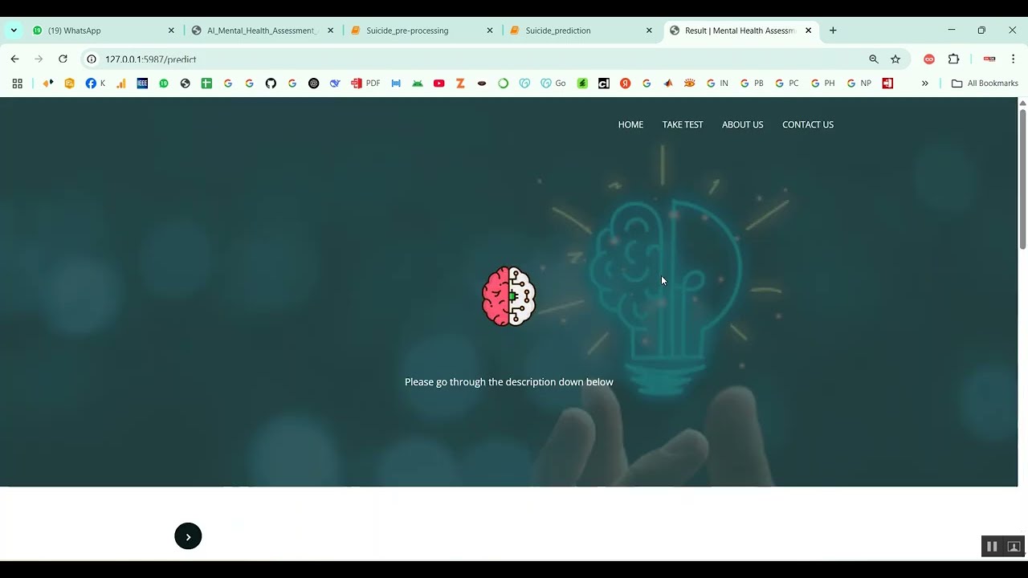
Task: Open the YouTube bookmark icon
Action: click(x=439, y=83)
